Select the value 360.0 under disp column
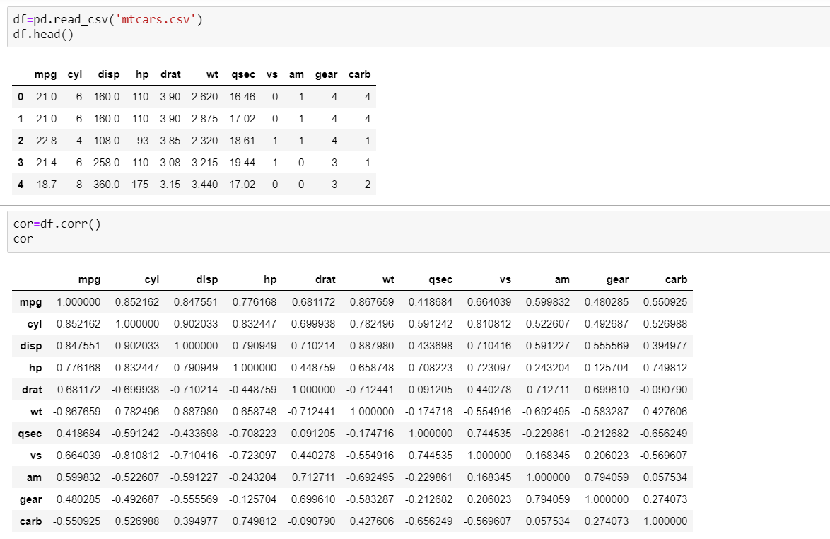Viewport: 830px width, 539px height. click(x=105, y=184)
